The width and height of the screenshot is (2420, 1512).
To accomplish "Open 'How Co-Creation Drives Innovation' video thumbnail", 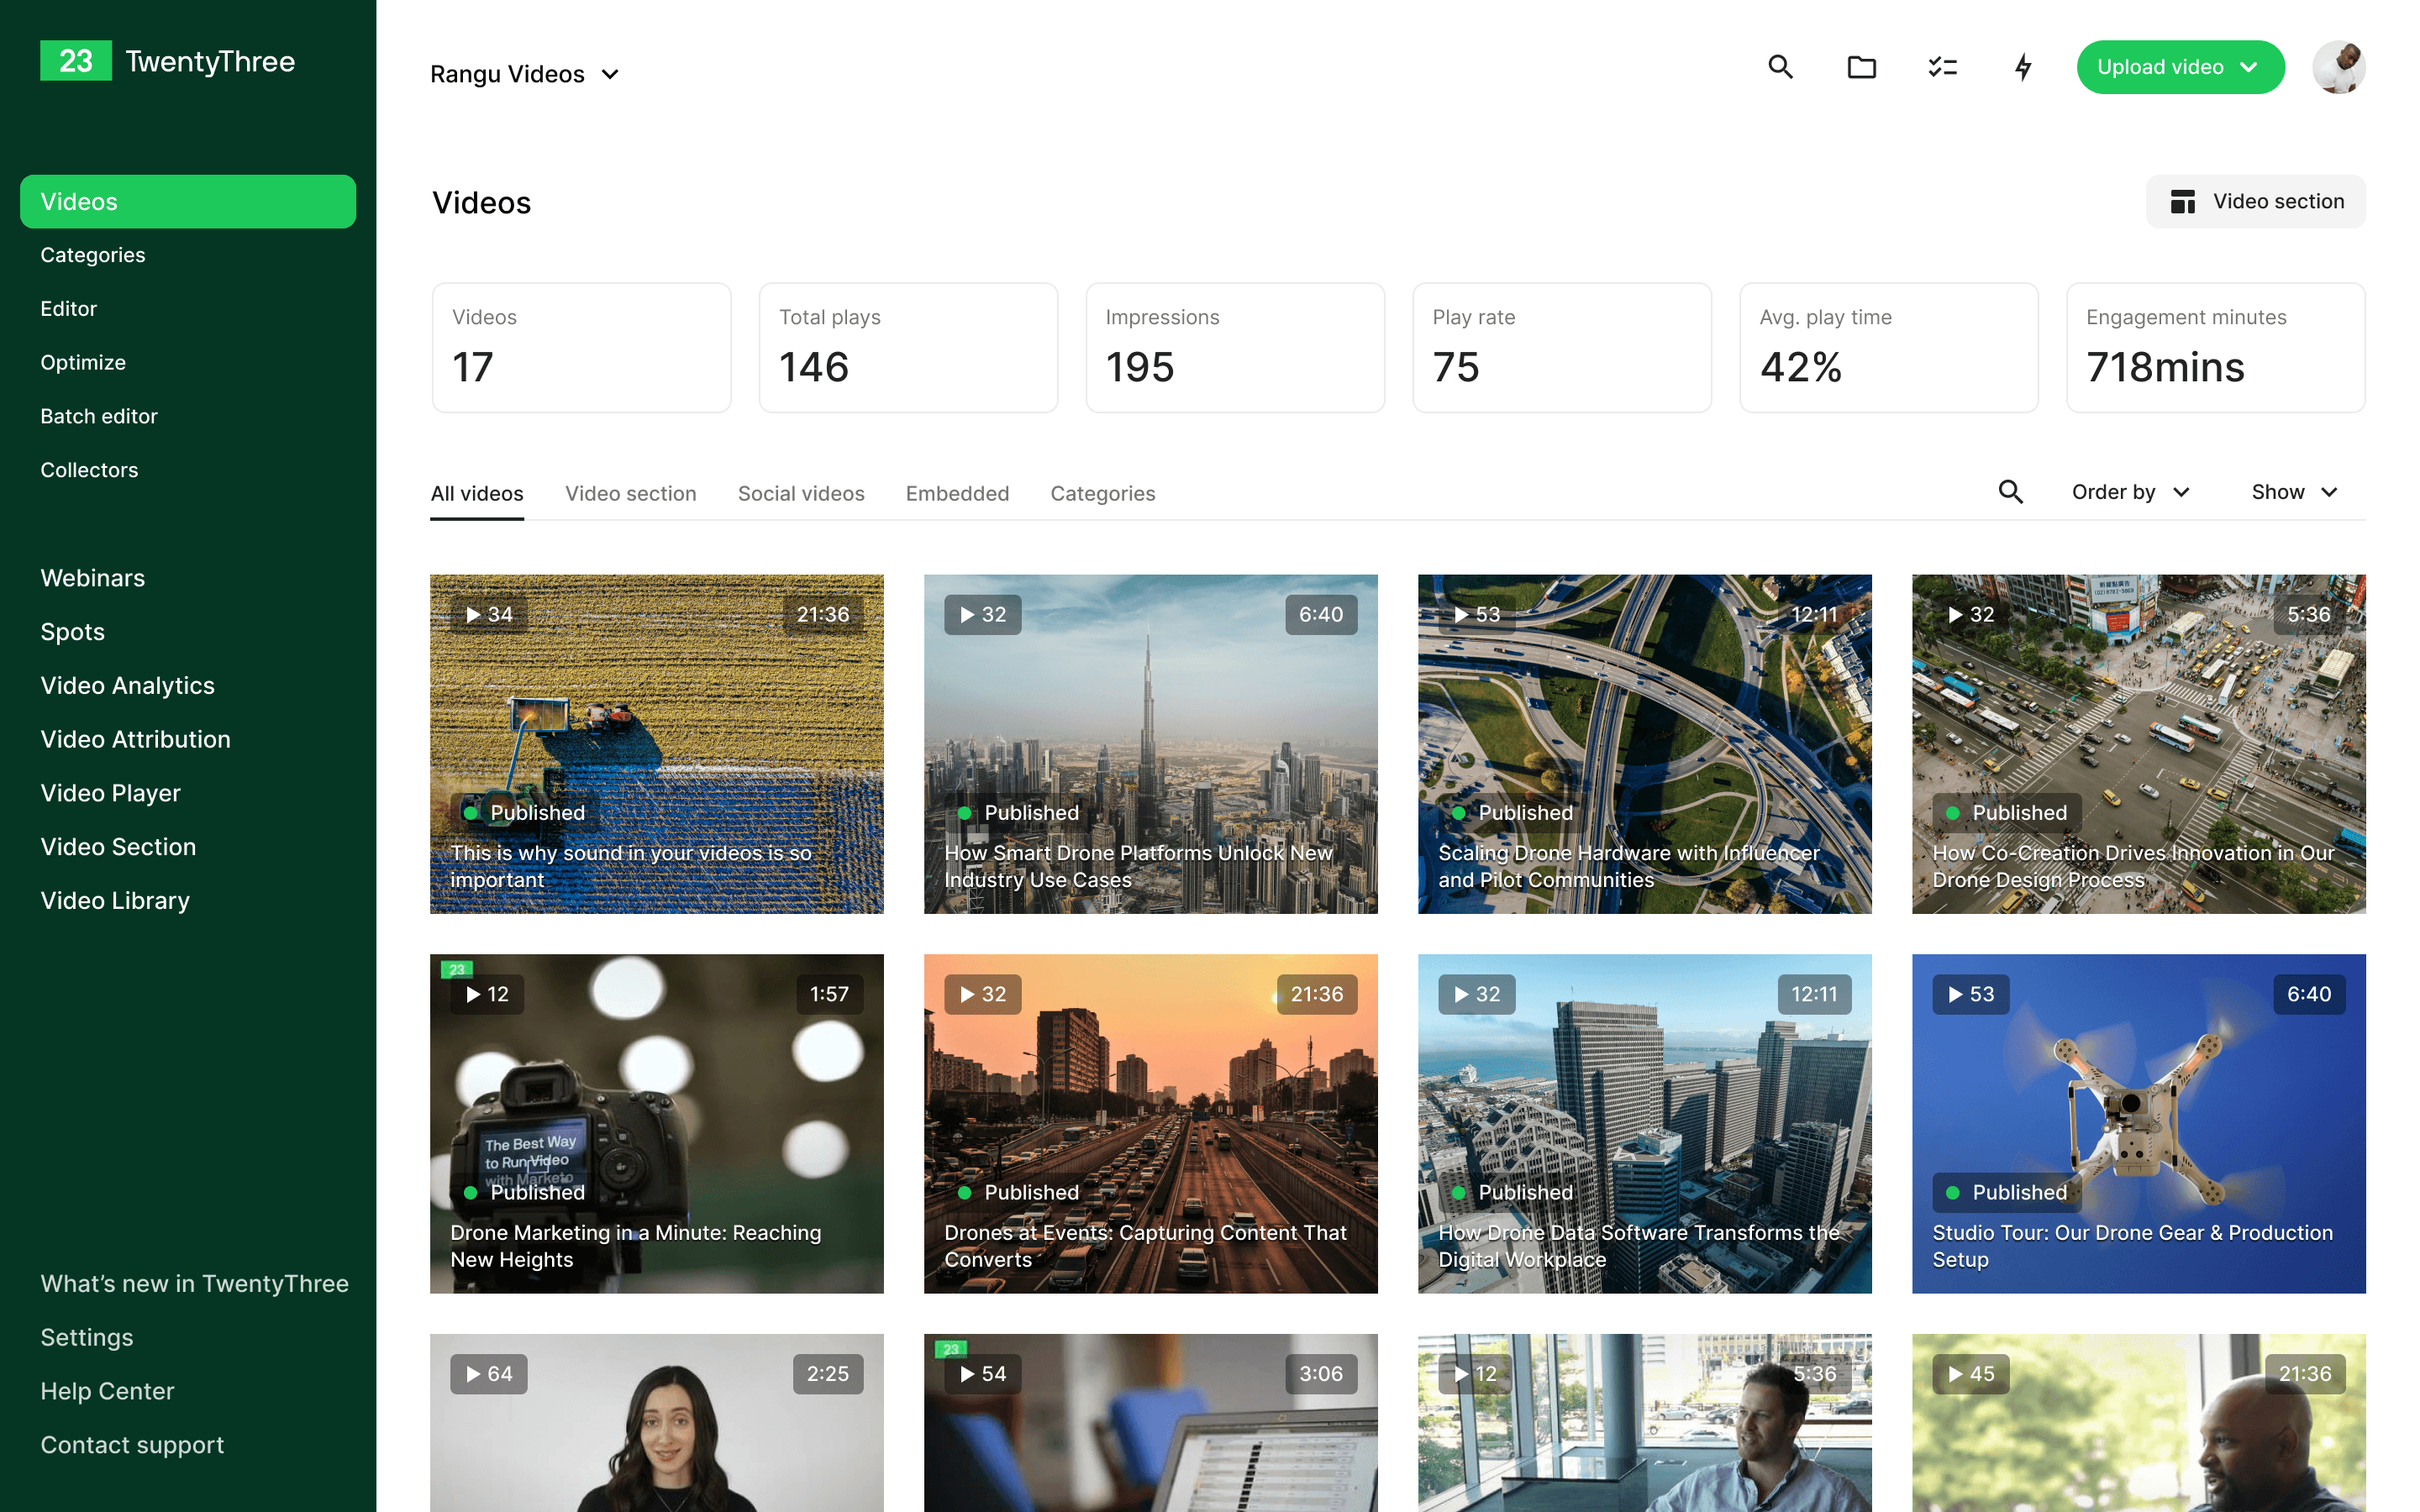I will (x=2139, y=744).
